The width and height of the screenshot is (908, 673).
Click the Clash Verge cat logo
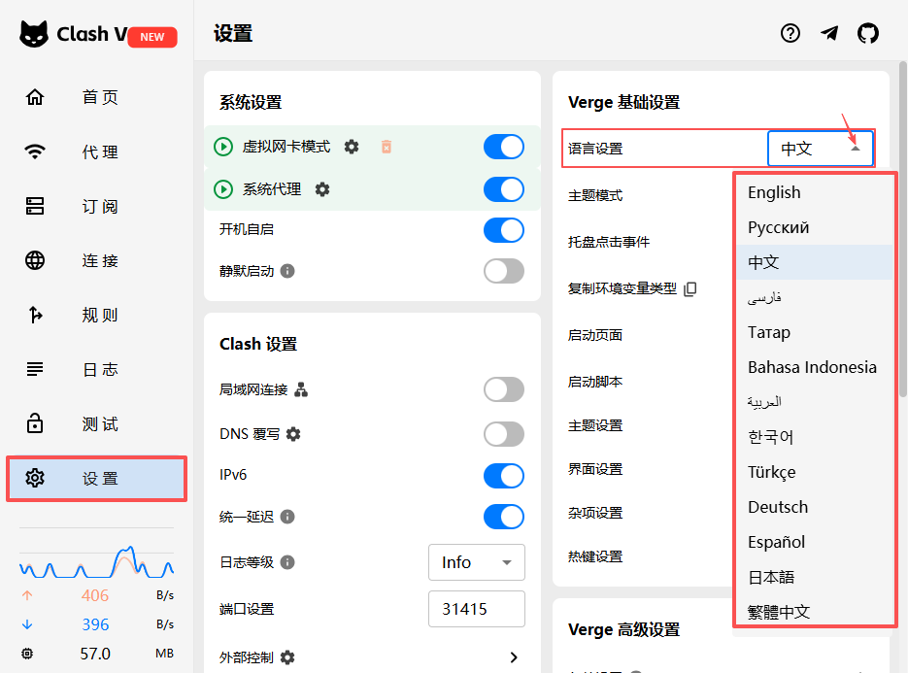pyautogui.click(x=34, y=34)
